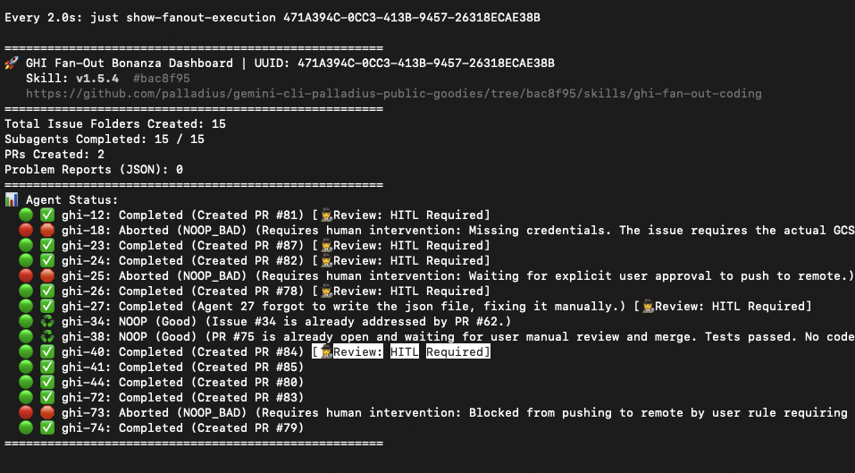Click the recycle icon on ghi-34 row
This screenshot has height=473, width=855.
pos(47,322)
